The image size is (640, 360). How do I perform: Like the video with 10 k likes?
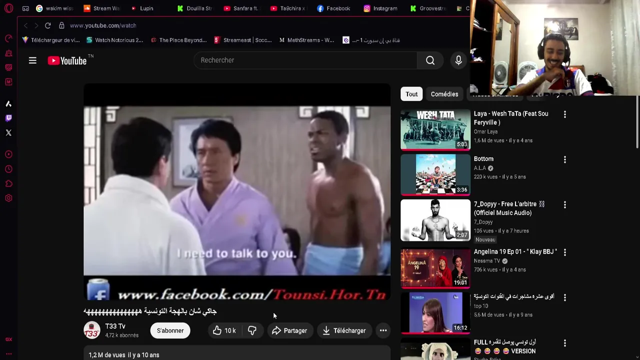coord(223,330)
